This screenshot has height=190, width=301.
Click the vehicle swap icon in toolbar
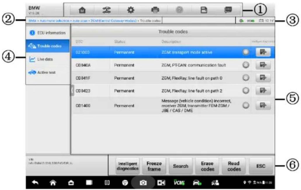pyautogui.click(x=106, y=10)
